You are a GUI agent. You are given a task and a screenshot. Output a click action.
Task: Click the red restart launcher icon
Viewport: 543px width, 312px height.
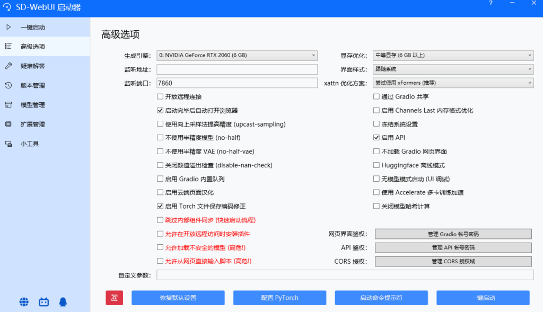pyautogui.click(x=114, y=297)
